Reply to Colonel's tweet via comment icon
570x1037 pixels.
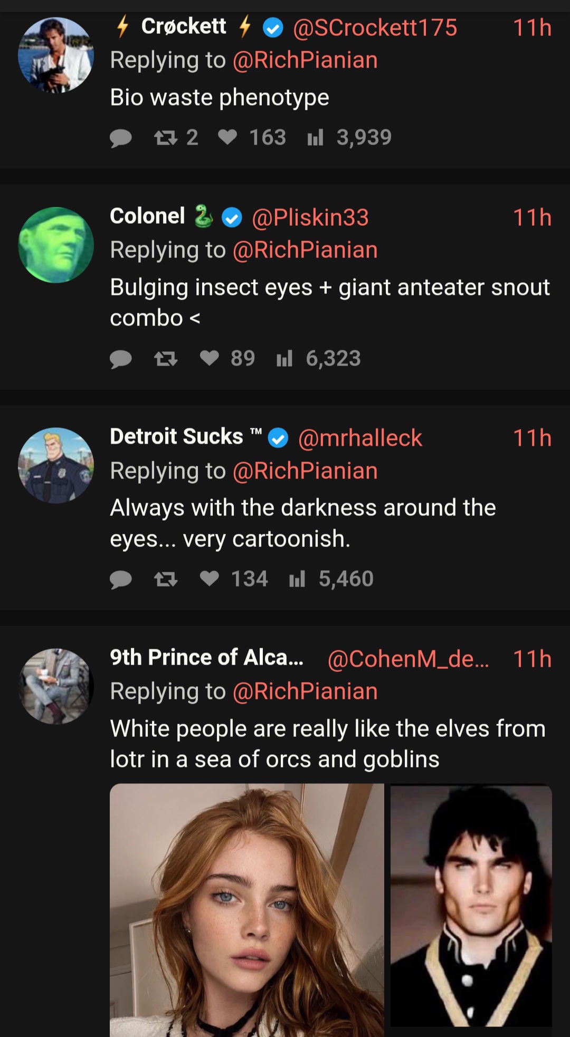pos(121,359)
